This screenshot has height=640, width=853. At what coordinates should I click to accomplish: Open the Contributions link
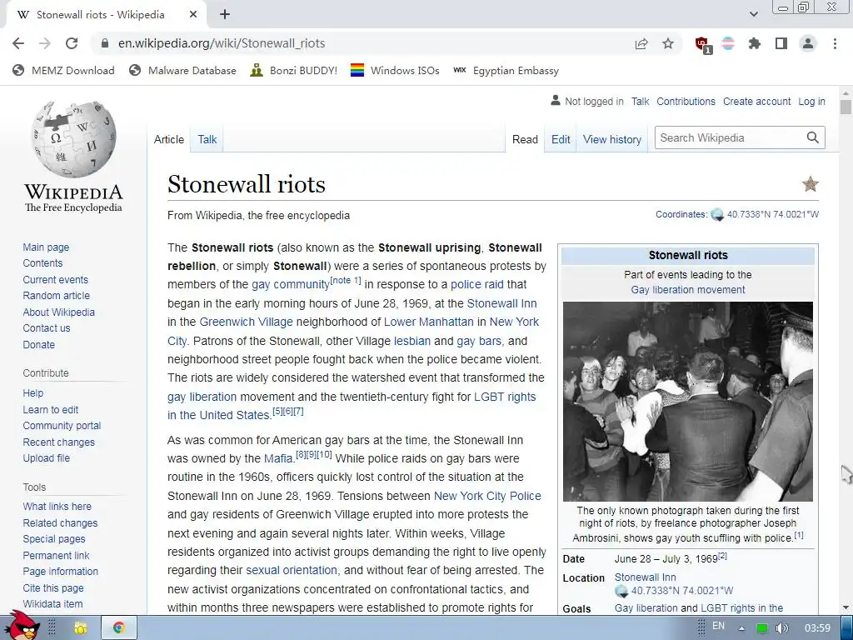(x=686, y=101)
